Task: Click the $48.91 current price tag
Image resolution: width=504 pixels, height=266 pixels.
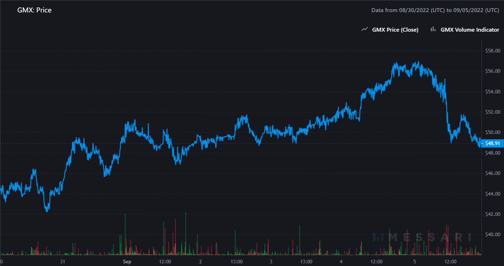Action: pyautogui.click(x=492, y=143)
